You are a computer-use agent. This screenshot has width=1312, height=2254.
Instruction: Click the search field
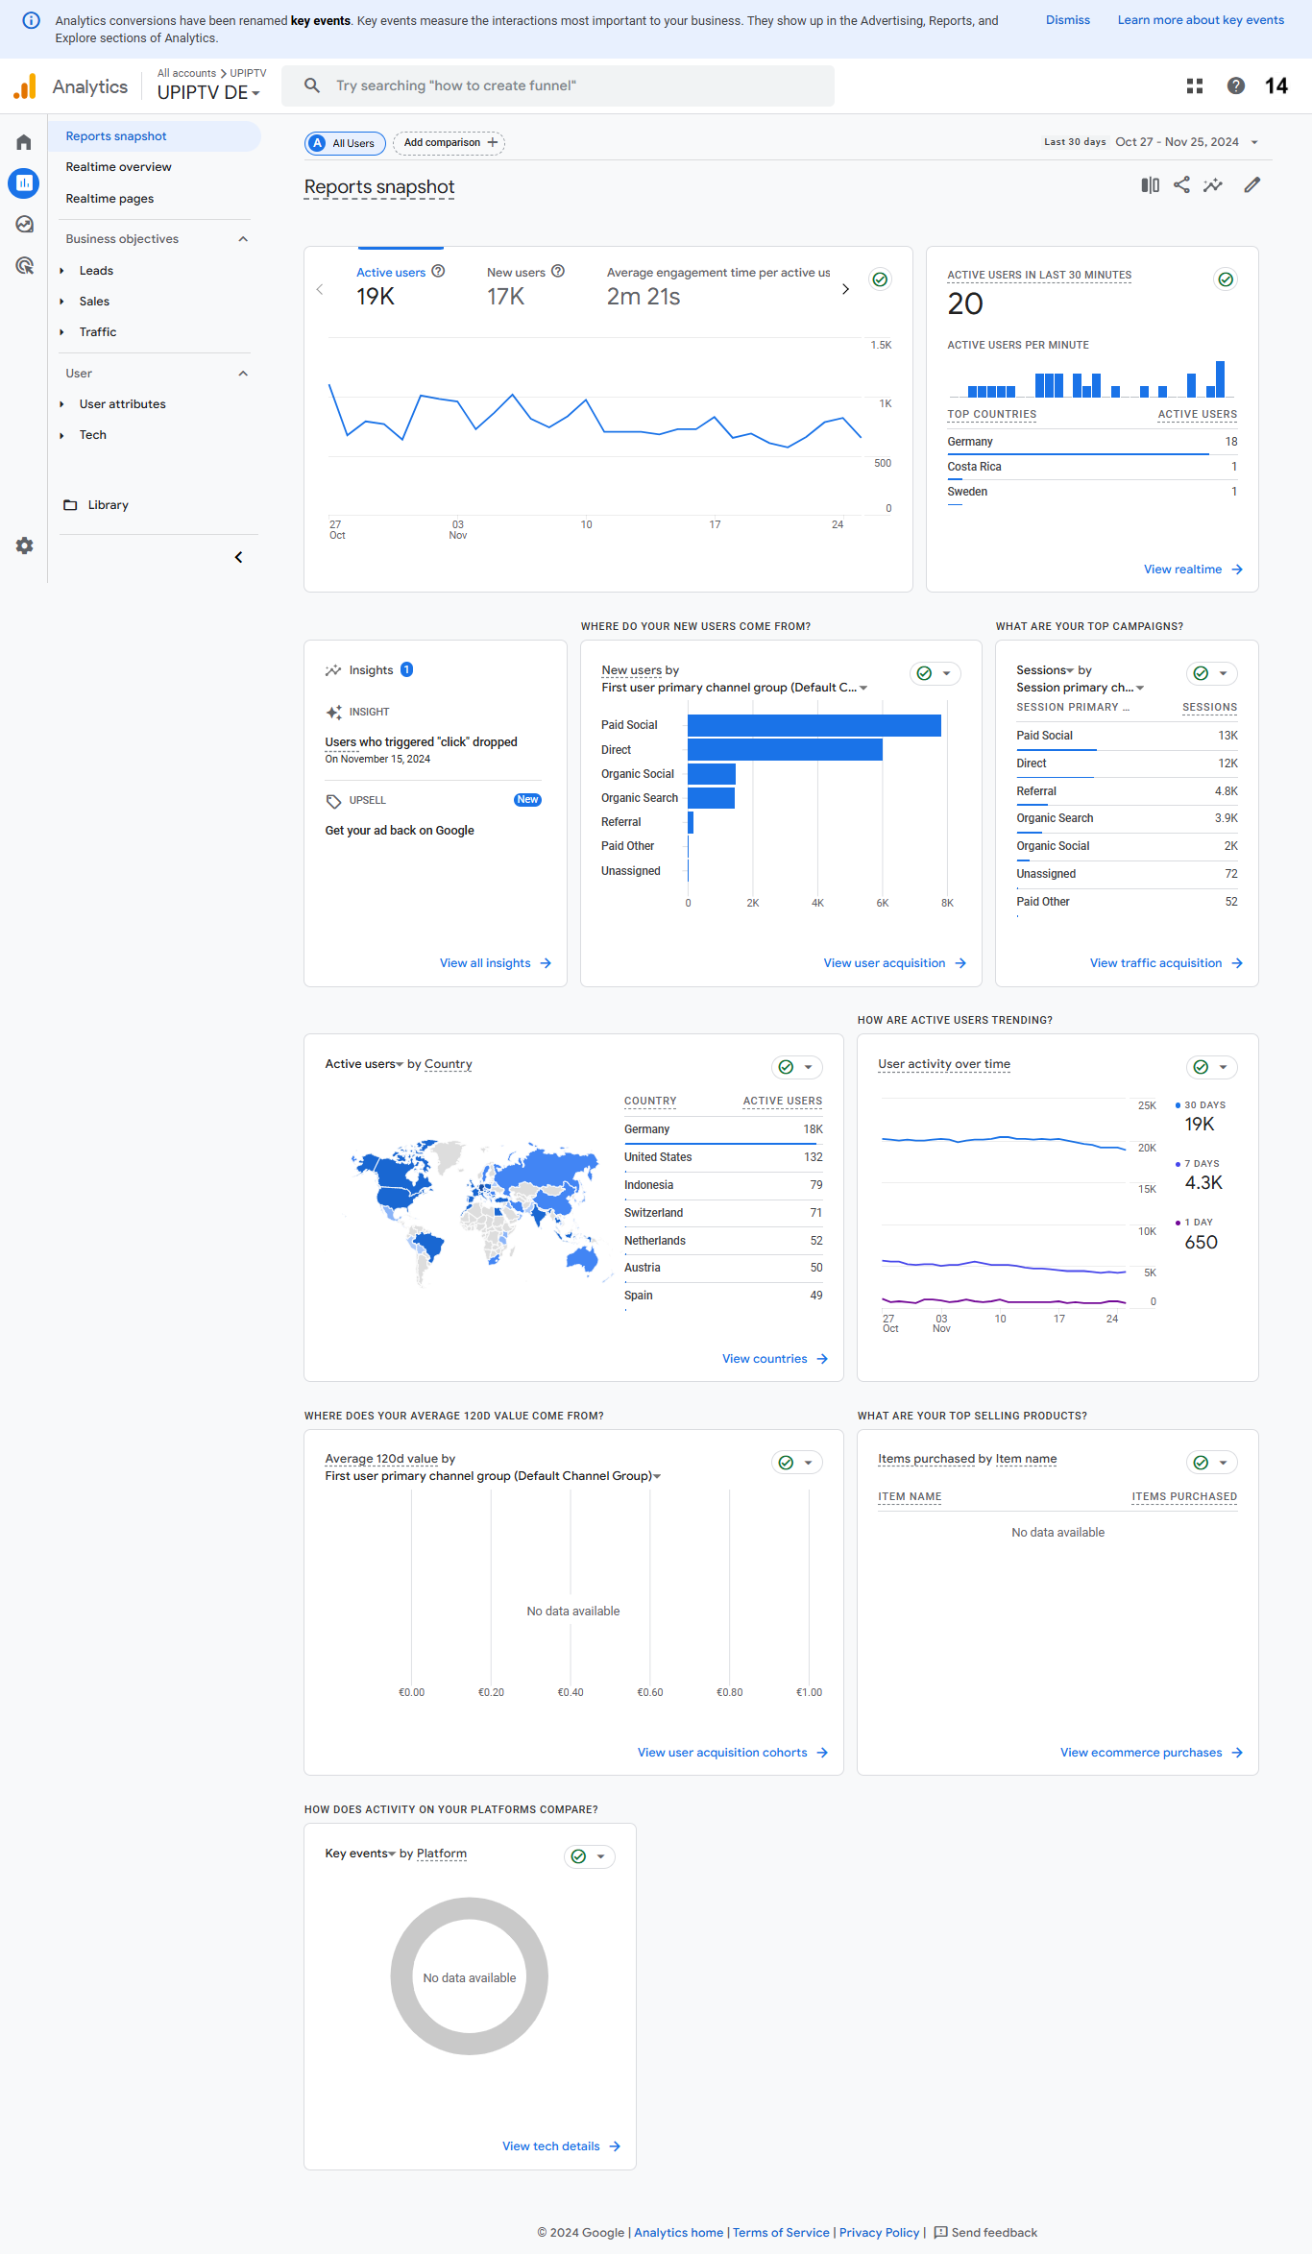pyautogui.click(x=558, y=85)
